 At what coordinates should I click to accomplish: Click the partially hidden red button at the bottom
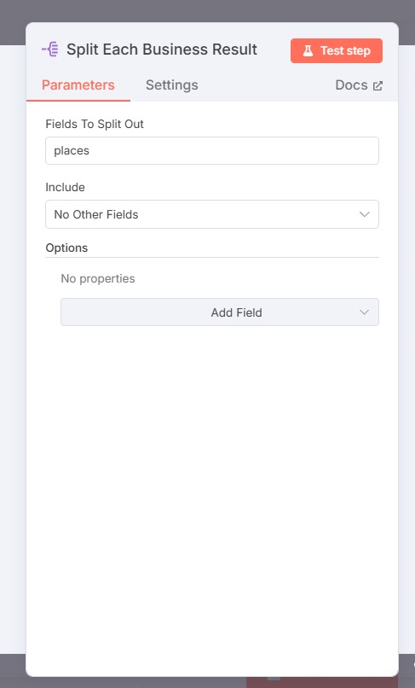(x=322, y=682)
